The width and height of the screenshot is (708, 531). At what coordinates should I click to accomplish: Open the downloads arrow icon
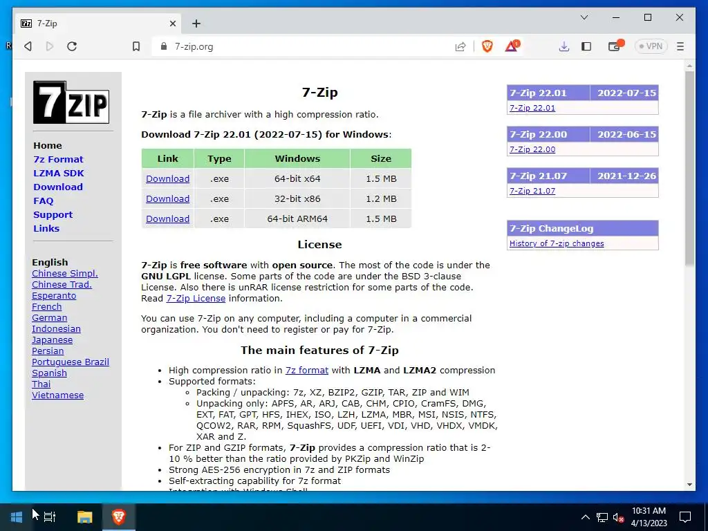point(564,46)
